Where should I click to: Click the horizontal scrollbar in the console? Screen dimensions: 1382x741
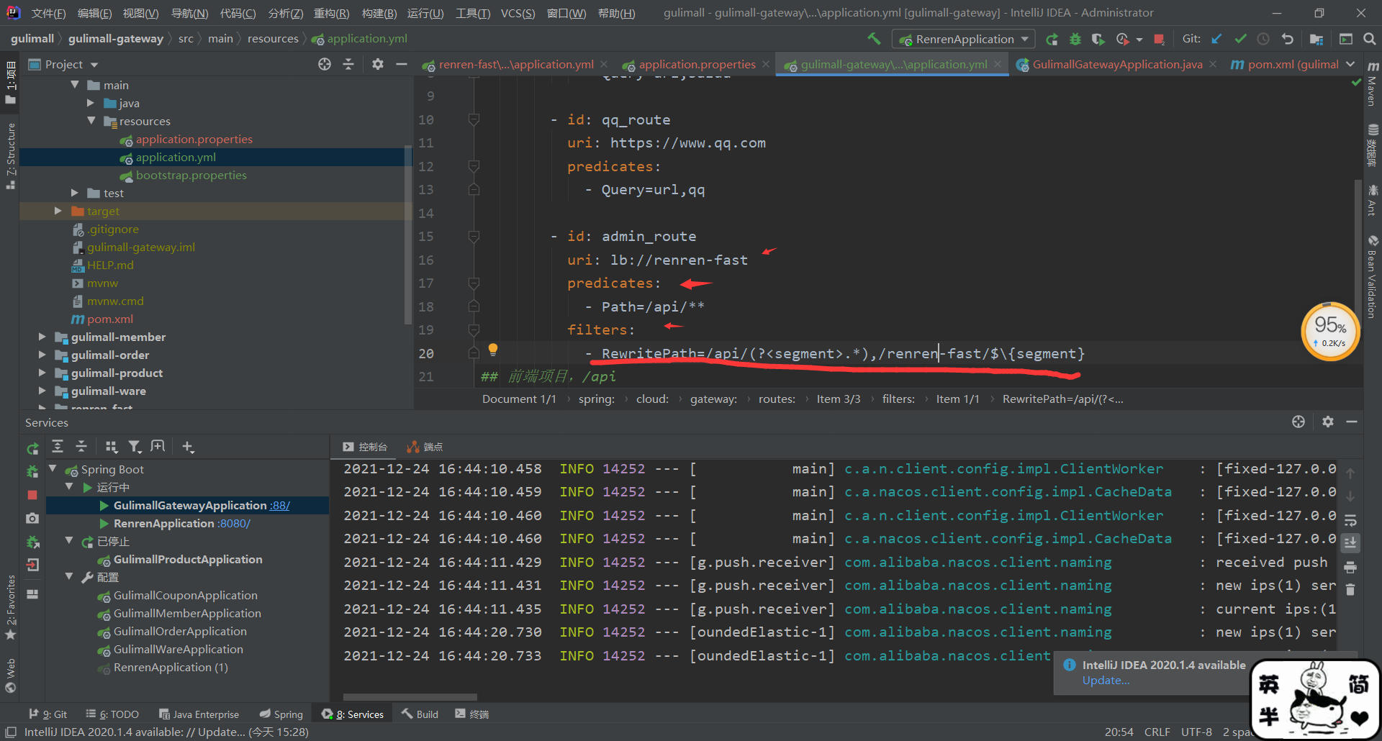click(410, 696)
